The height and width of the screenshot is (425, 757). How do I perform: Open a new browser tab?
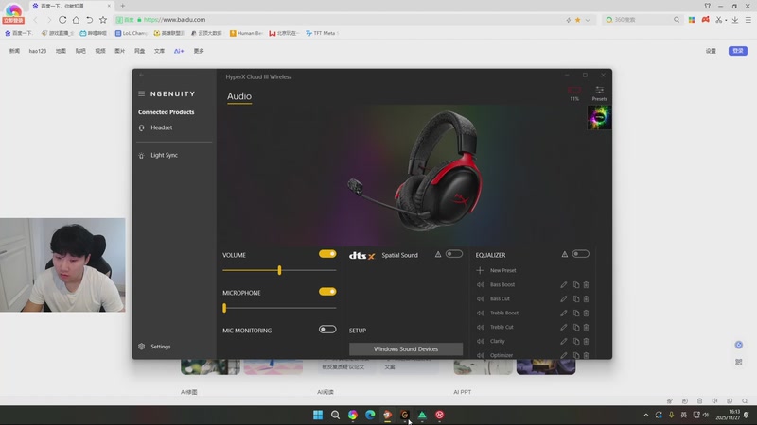click(123, 6)
